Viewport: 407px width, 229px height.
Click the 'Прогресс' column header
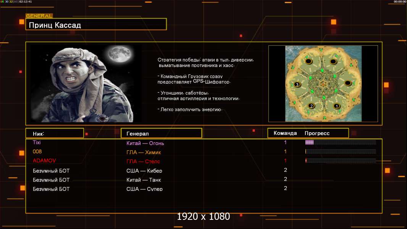317,133
